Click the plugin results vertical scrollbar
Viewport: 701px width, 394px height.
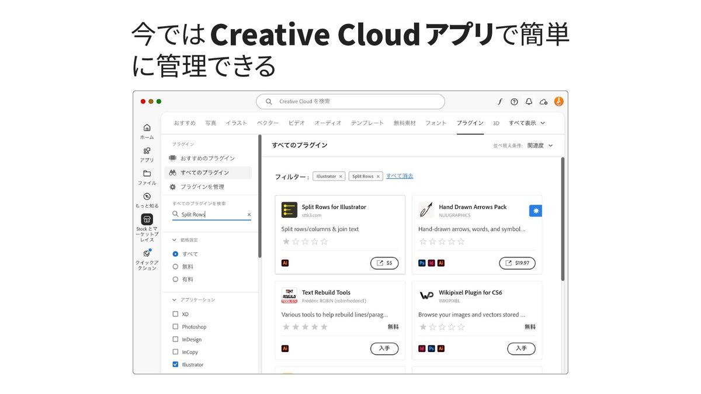click(x=563, y=219)
